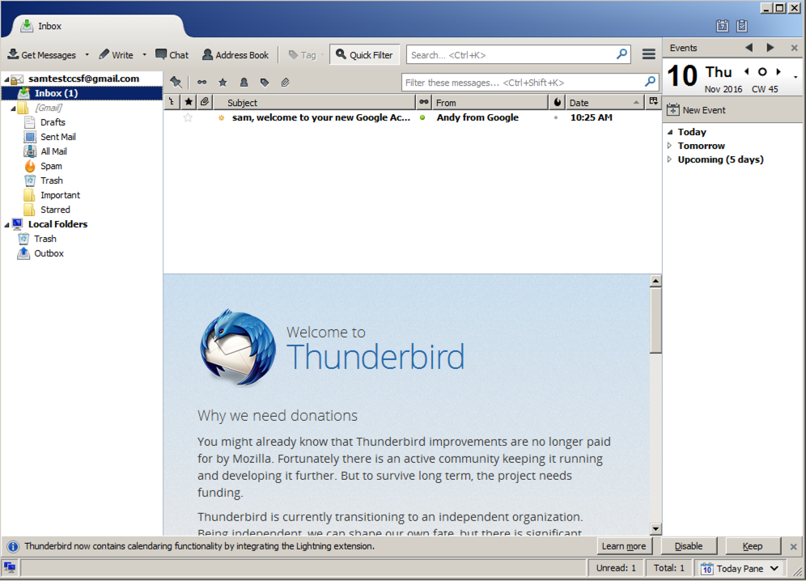Disable the Lightning extension
The width and height of the screenshot is (806, 581).
pyautogui.click(x=689, y=546)
